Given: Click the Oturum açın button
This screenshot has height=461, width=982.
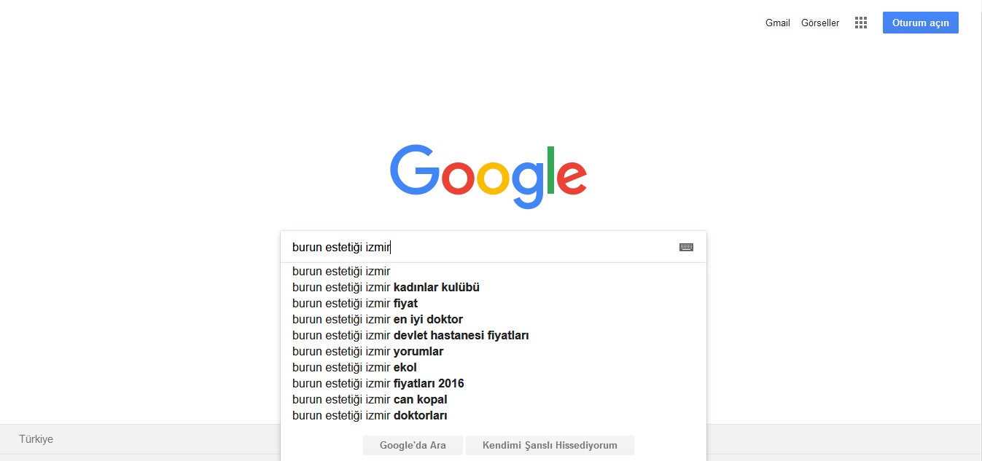Looking at the screenshot, I should [921, 23].
